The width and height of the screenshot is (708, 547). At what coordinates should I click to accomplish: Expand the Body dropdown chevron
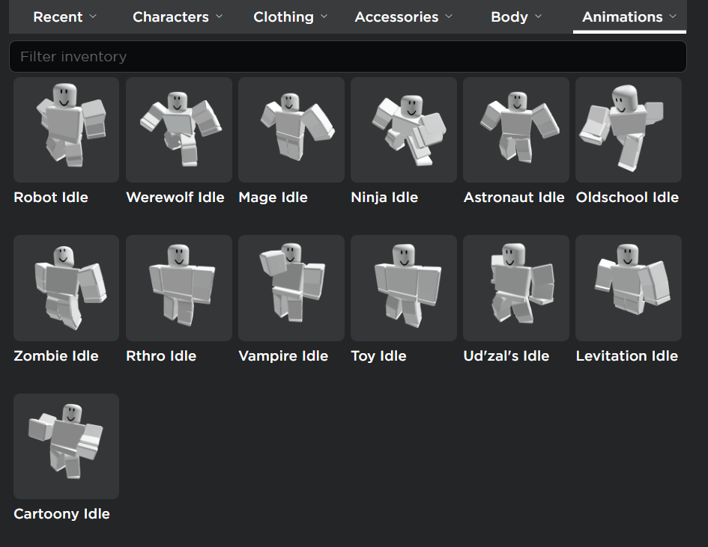[538, 16]
